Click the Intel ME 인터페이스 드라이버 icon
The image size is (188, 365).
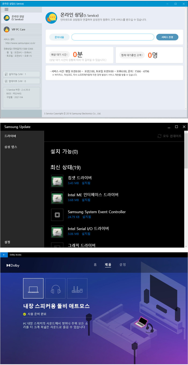(x=57, y=198)
